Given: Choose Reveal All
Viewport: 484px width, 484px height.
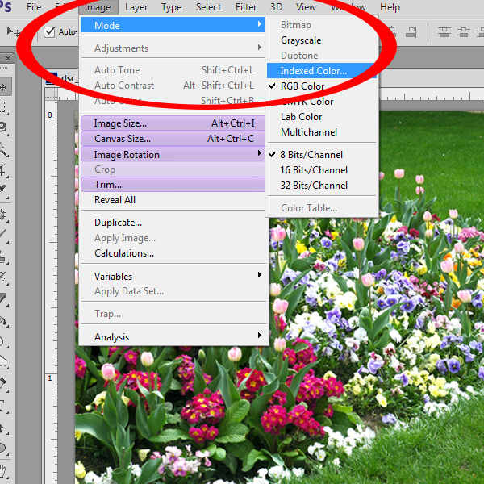Looking at the screenshot, I should click(x=173, y=200).
